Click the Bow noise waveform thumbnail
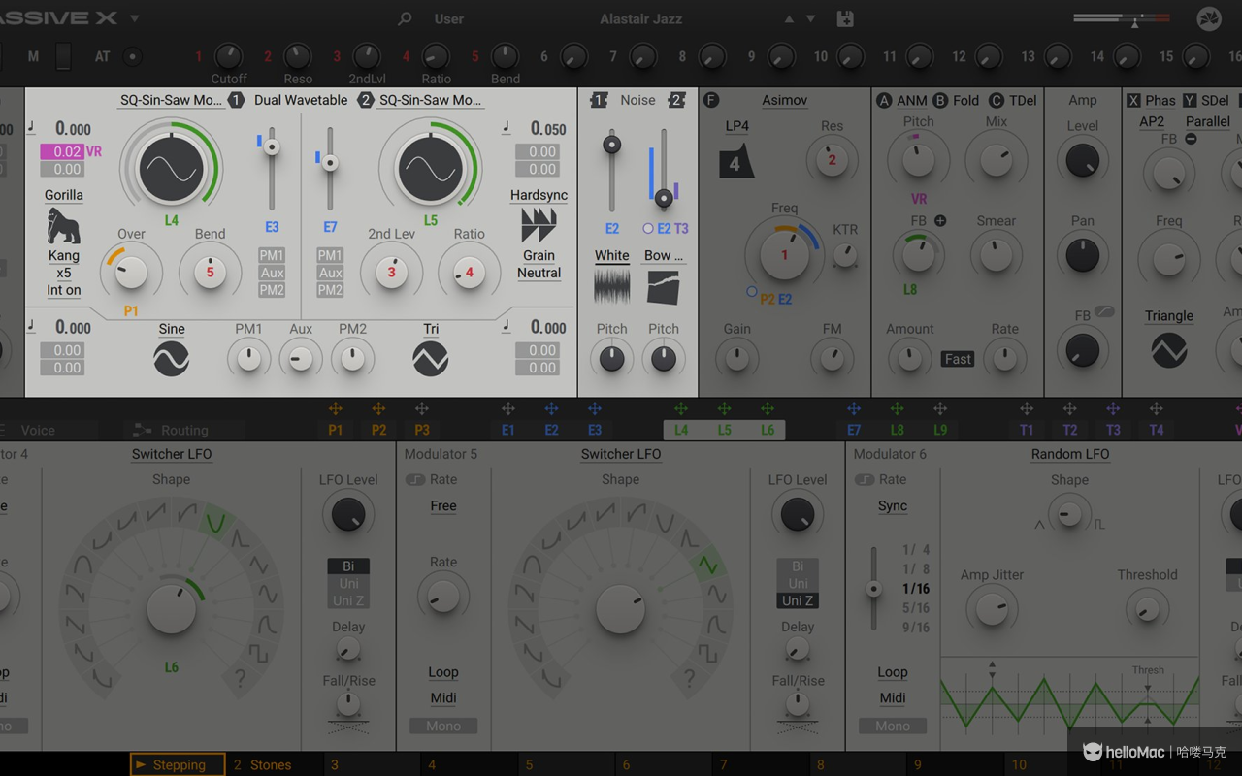 tap(664, 287)
